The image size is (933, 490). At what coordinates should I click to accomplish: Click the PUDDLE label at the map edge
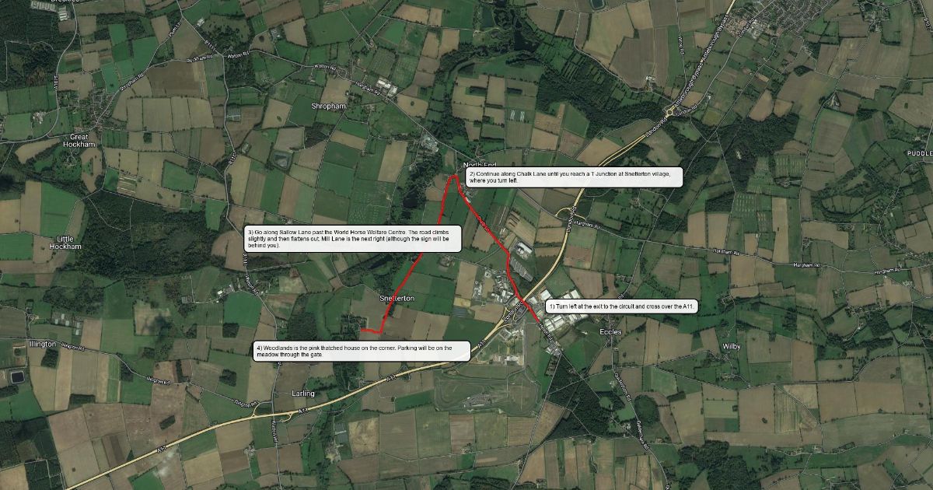919,154
